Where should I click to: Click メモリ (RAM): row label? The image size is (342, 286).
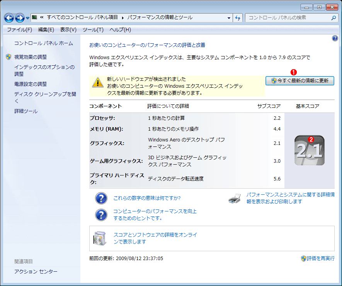pos(106,129)
